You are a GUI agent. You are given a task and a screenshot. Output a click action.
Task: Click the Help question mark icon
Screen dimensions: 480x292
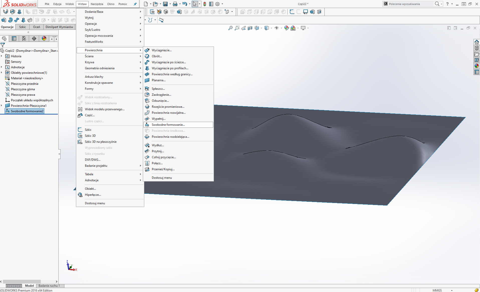(447, 4)
